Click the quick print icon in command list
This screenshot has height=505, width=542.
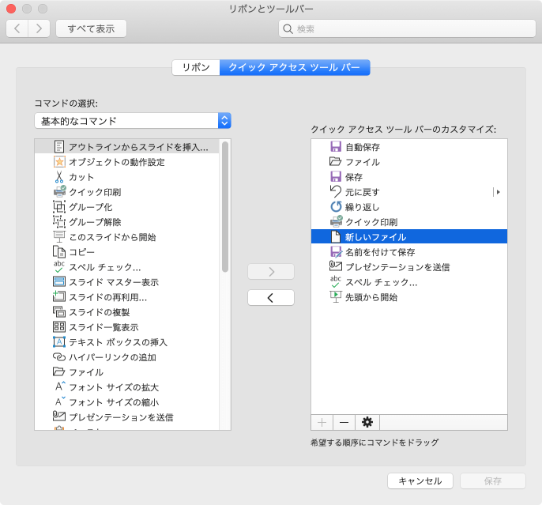[x=59, y=192]
